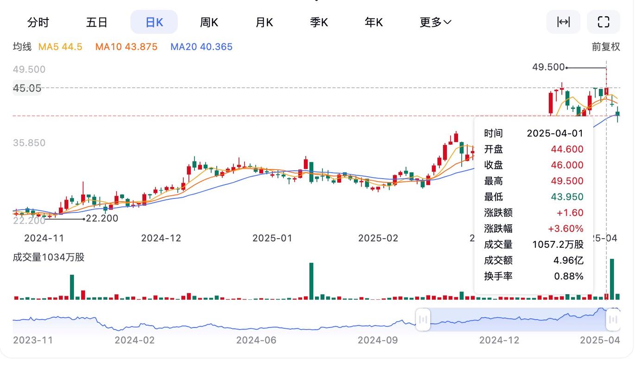Grab the right handle of the range slider
Screen dimensions: 641x370
(x=613, y=320)
